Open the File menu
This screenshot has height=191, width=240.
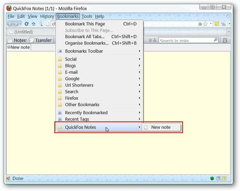11,16
